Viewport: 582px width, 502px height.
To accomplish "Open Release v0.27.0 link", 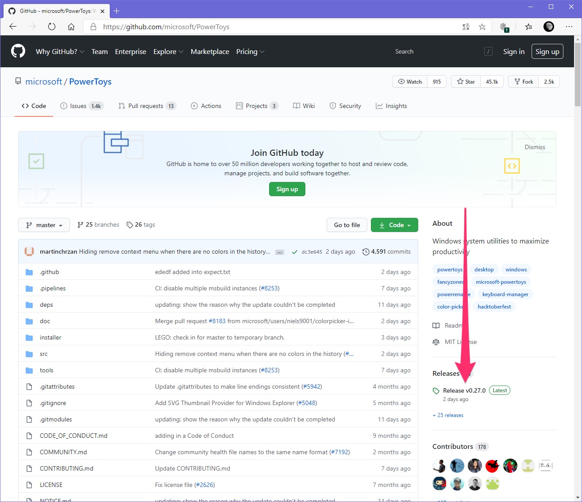I will click(x=464, y=390).
